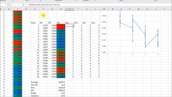Select column P header
Screen dimensions: 172x97
(130, 9)
